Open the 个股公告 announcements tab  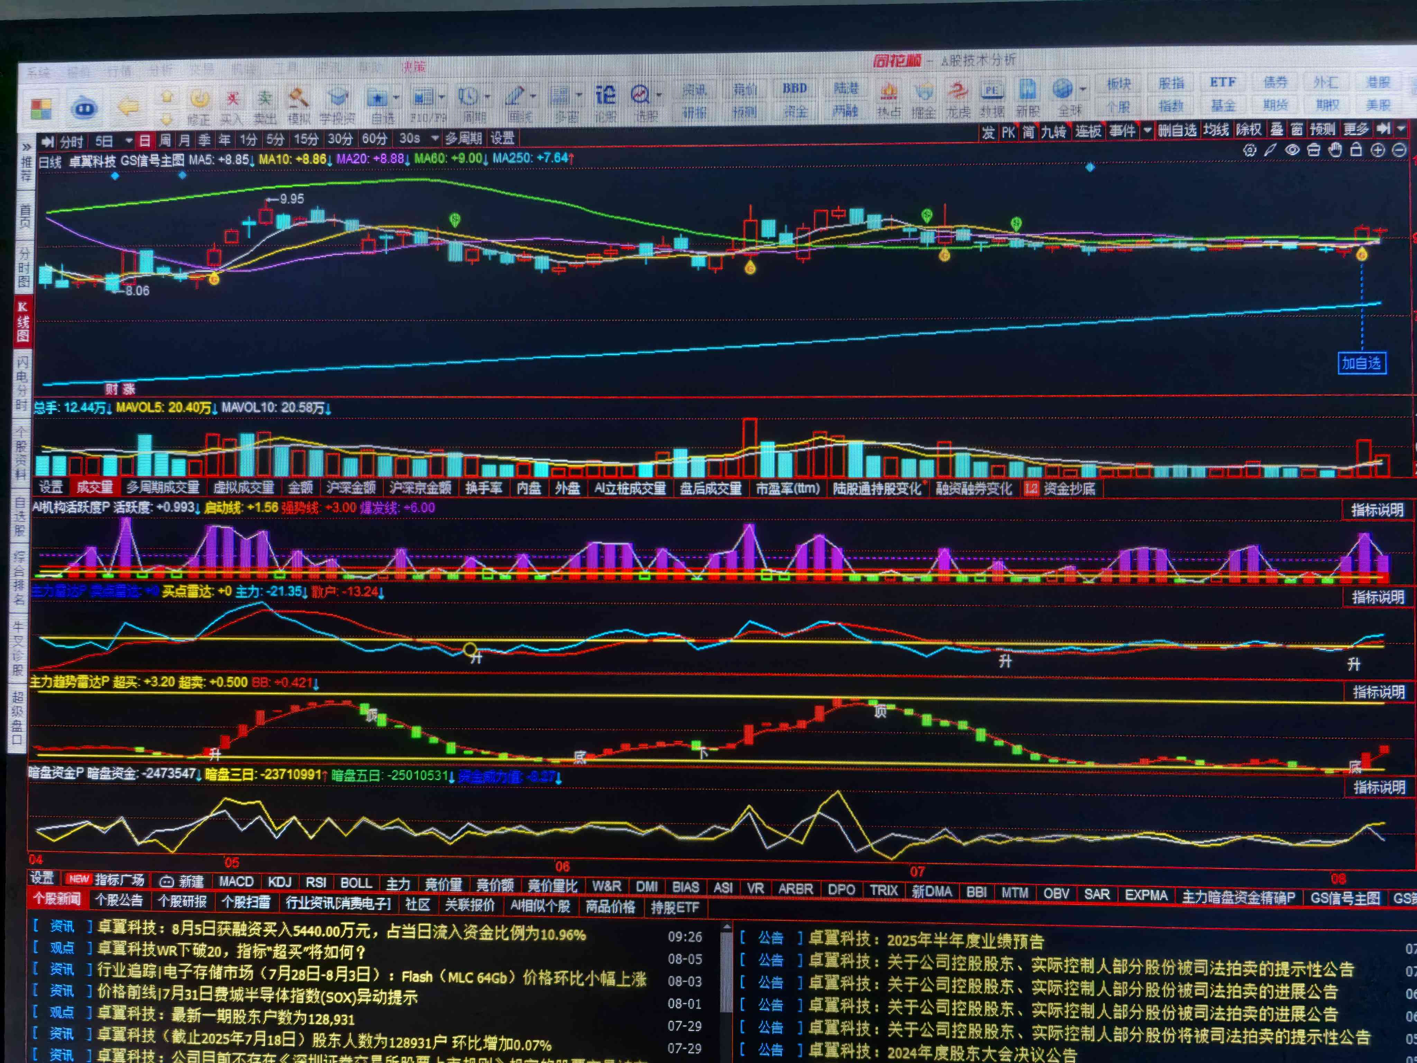coord(119,900)
